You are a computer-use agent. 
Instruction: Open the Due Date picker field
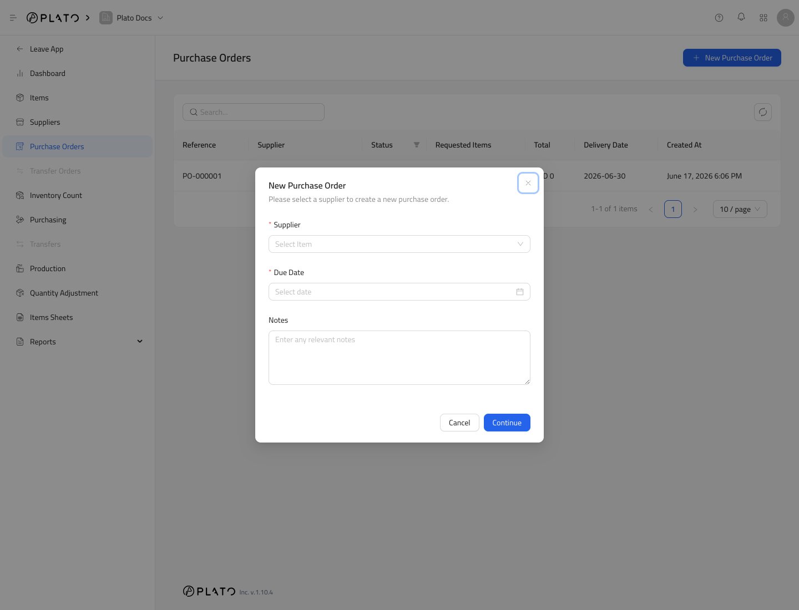tap(399, 292)
